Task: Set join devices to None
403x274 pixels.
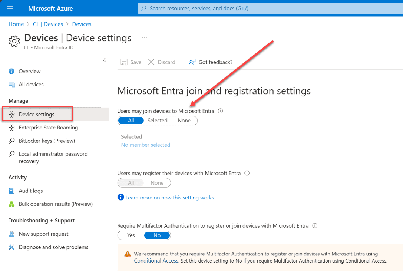Action: [x=184, y=121]
